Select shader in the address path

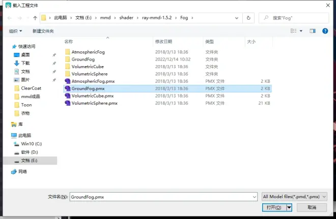126,18
